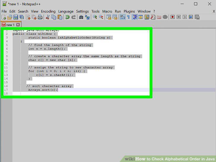Image resolution: width=216 pixels, height=162 pixels.
Task: Paste with the clipboard icon
Action: click(x=60, y=17)
